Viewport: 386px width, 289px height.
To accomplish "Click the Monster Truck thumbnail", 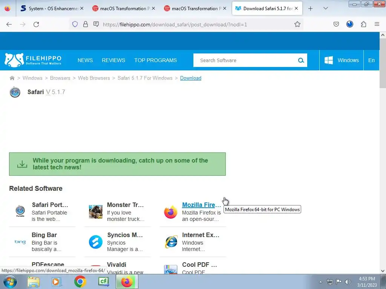I will point(96,211).
